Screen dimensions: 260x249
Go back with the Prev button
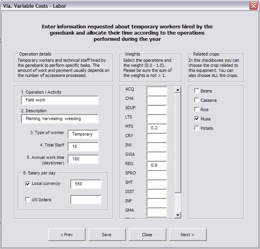point(67,235)
